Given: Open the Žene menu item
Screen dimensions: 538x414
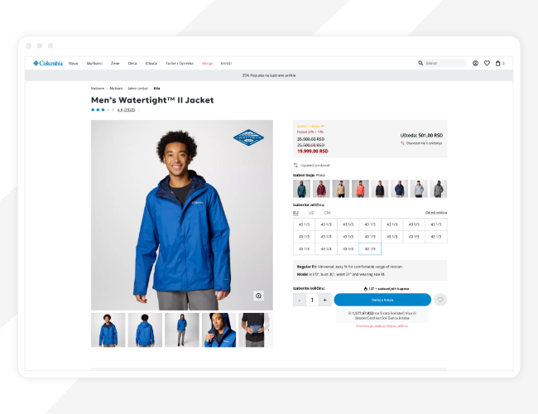Looking at the screenshot, I should point(115,63).
